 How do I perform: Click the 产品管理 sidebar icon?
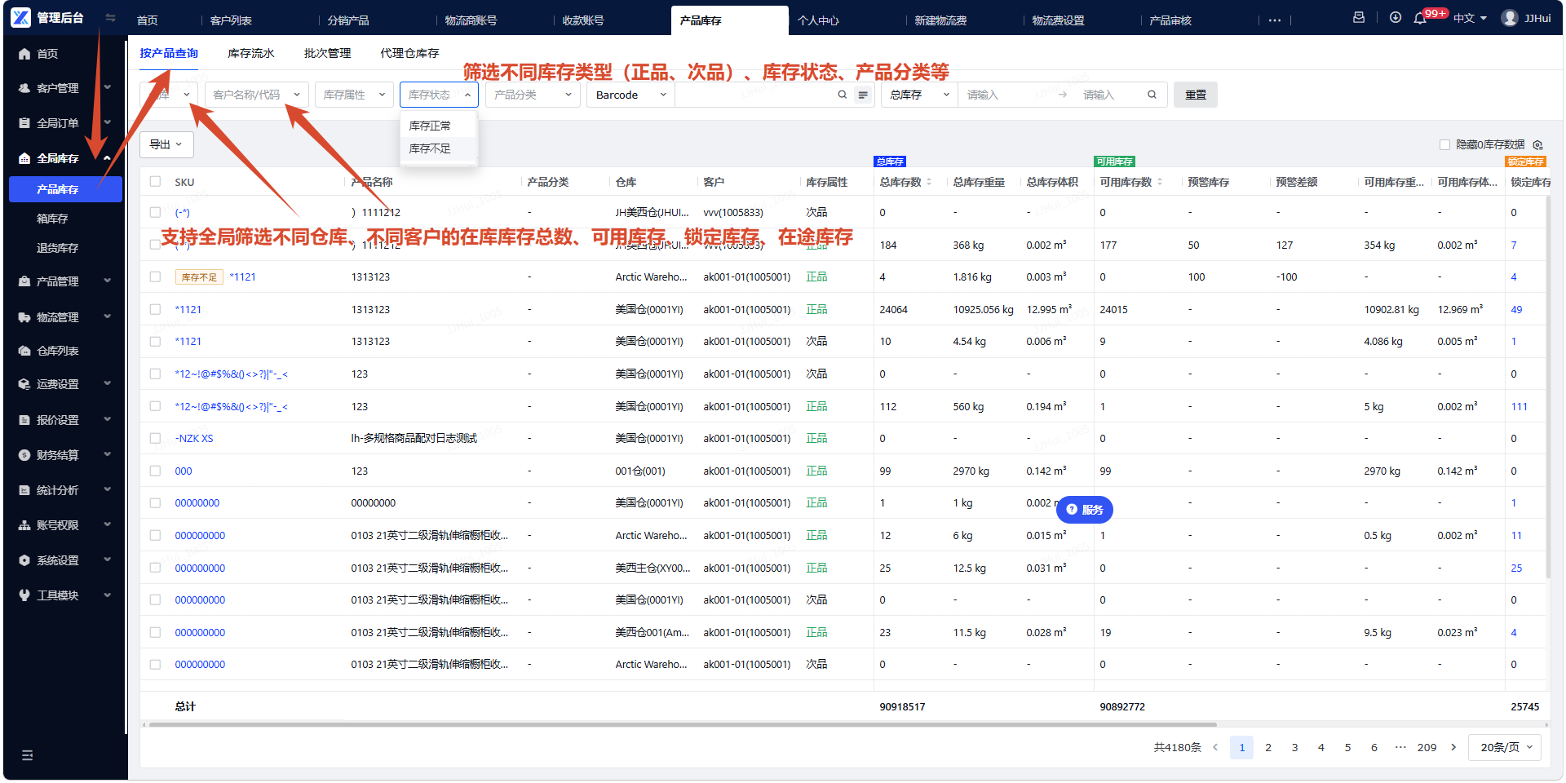pyautogui.click(x=24, y=281)
